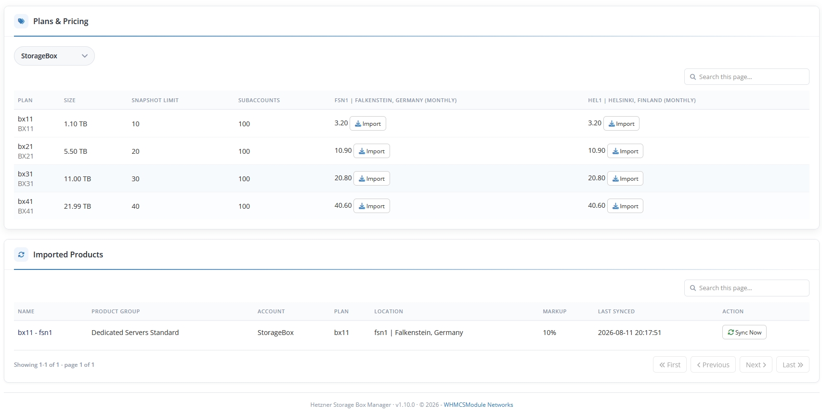The height and width of the screenshot is (415, 822).
Task: Import bx11 plan for Helsinki
Action: pos(621,124)
